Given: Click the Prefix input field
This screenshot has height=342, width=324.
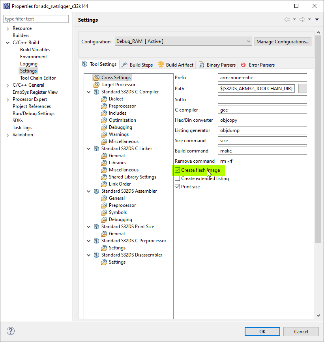Looking at the screenshot, I should 262,78.
